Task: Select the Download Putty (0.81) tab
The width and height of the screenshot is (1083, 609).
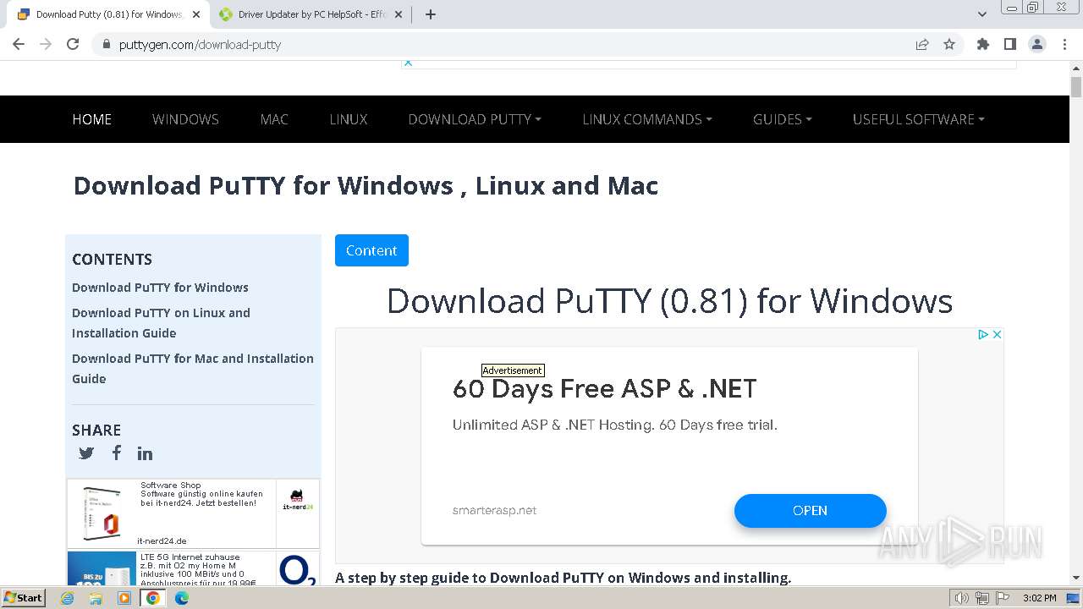Action: click(x=108, y=14)
